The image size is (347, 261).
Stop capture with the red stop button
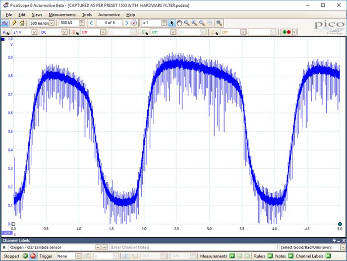pos(33,256)
